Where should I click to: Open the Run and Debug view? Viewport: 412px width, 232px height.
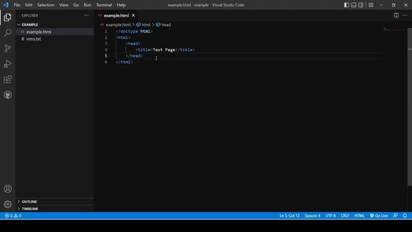(x=8, y=64)
